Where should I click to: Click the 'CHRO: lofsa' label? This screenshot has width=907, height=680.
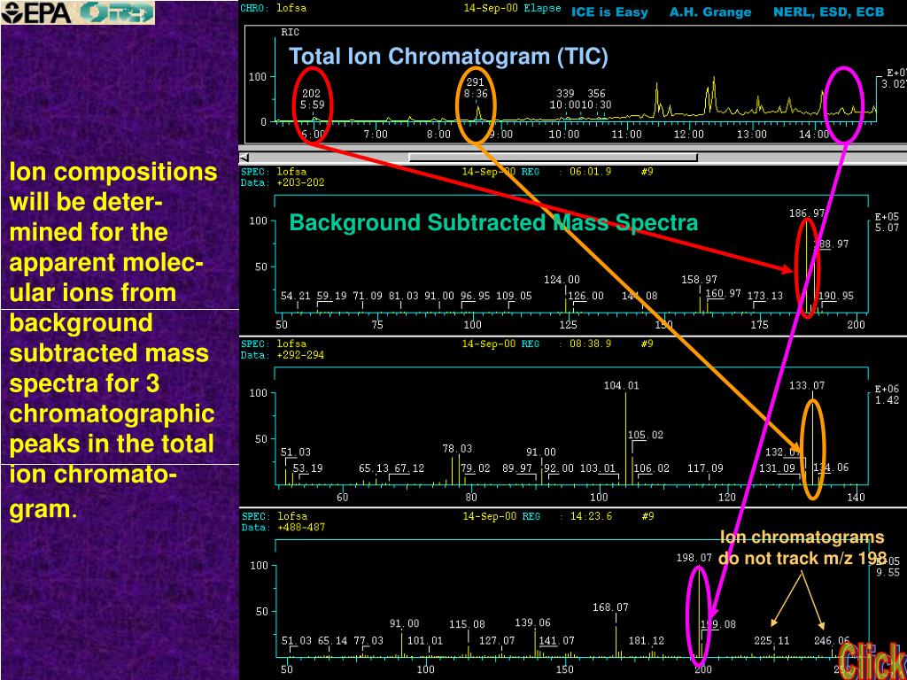point(274,8)
